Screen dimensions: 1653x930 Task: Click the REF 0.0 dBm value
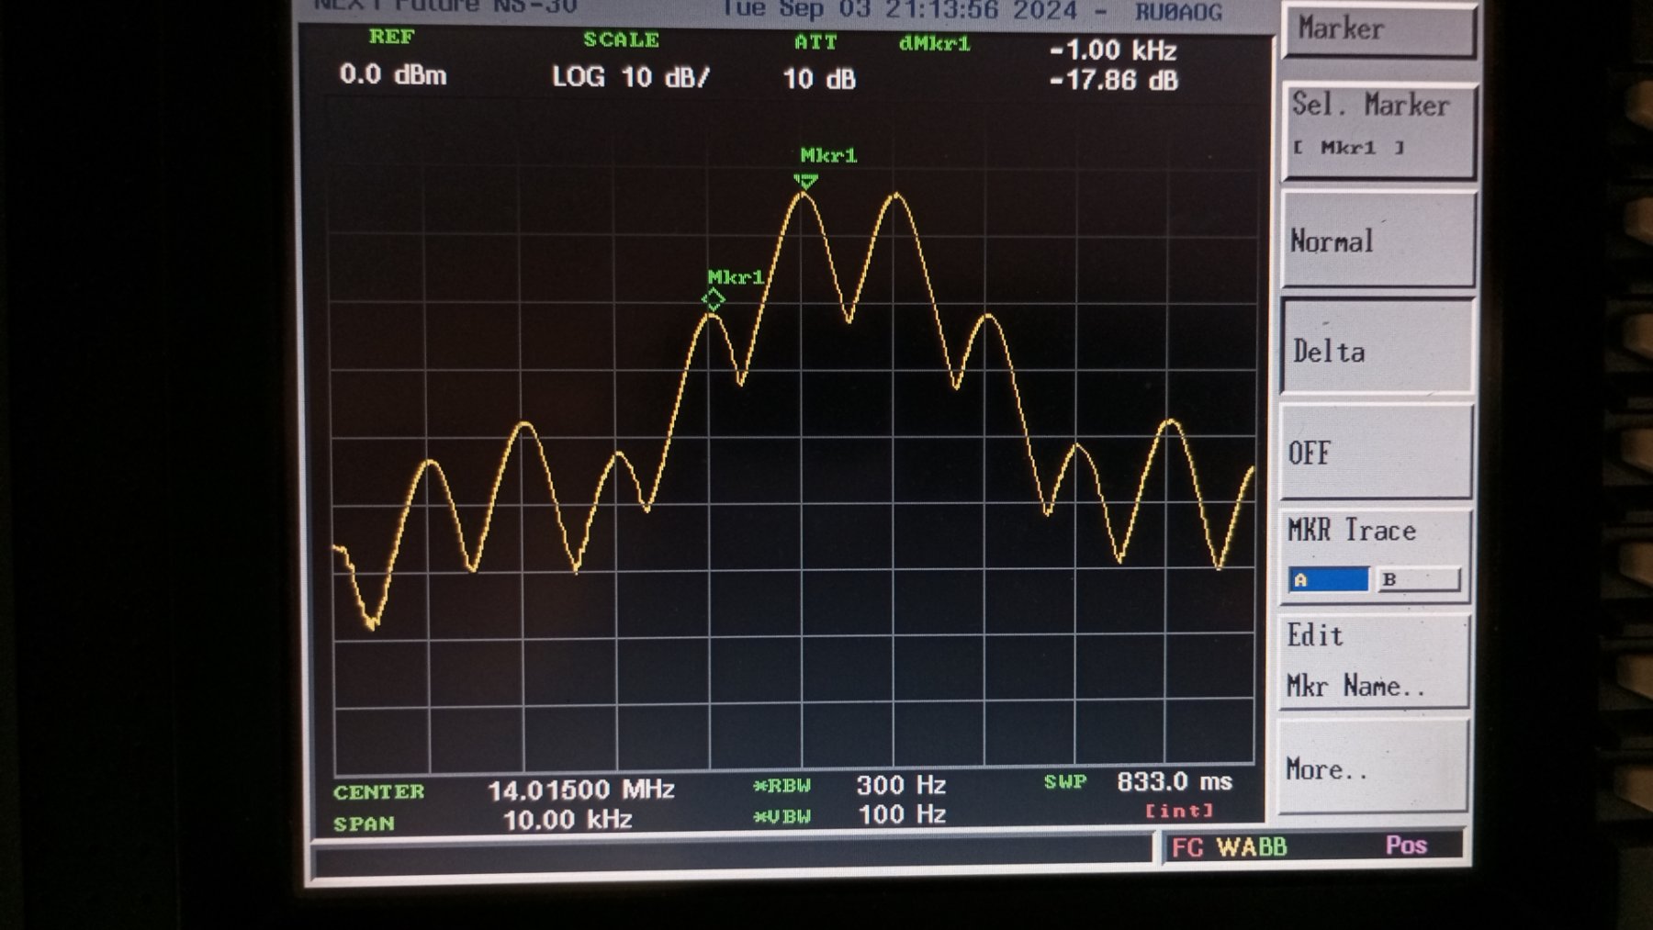pos(393,74)
